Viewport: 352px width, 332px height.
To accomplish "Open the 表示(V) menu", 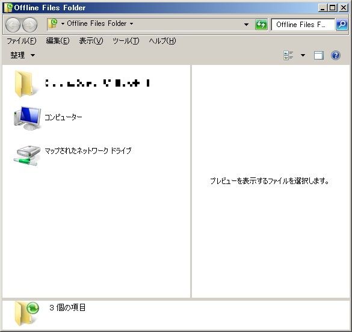I will click(91, 41).
